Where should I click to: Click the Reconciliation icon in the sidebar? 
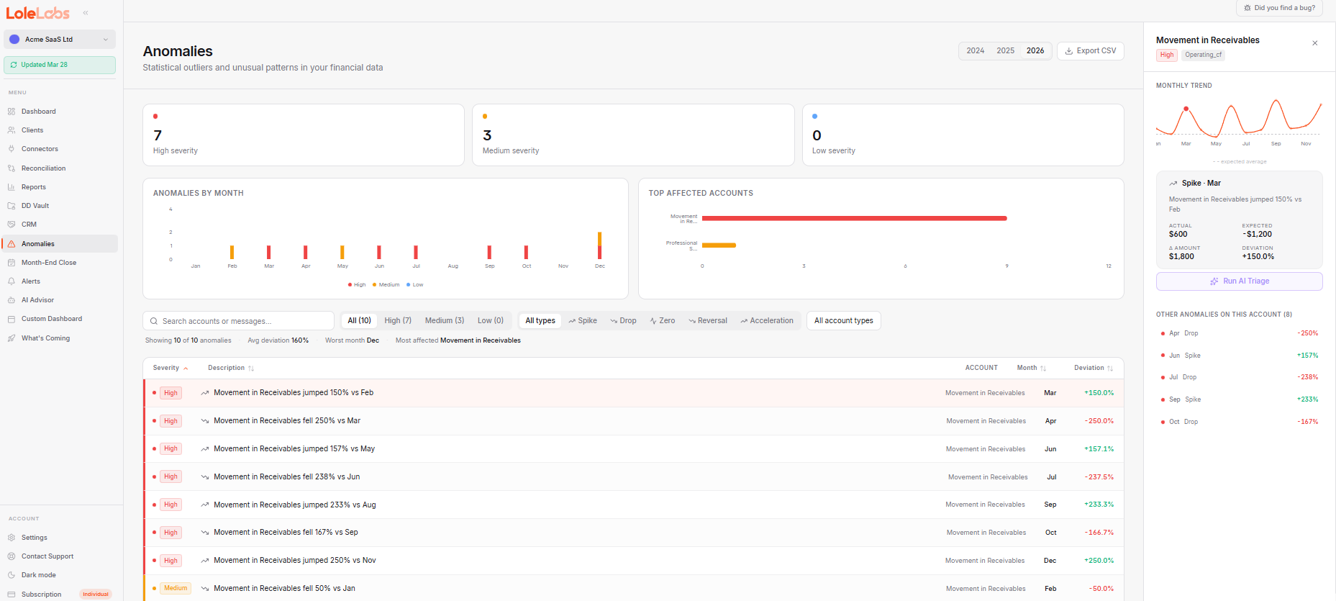pyautogui.click(x=12, y=168)
